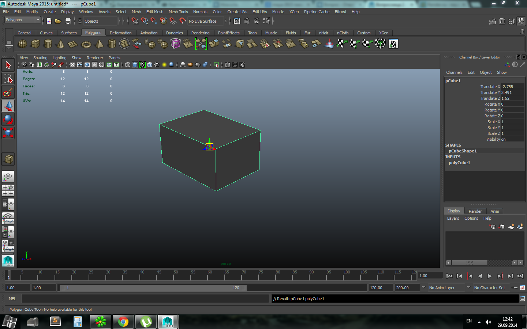Toggle the Auto Keyframe key button
527x329 pixels.
pos(515,288)
